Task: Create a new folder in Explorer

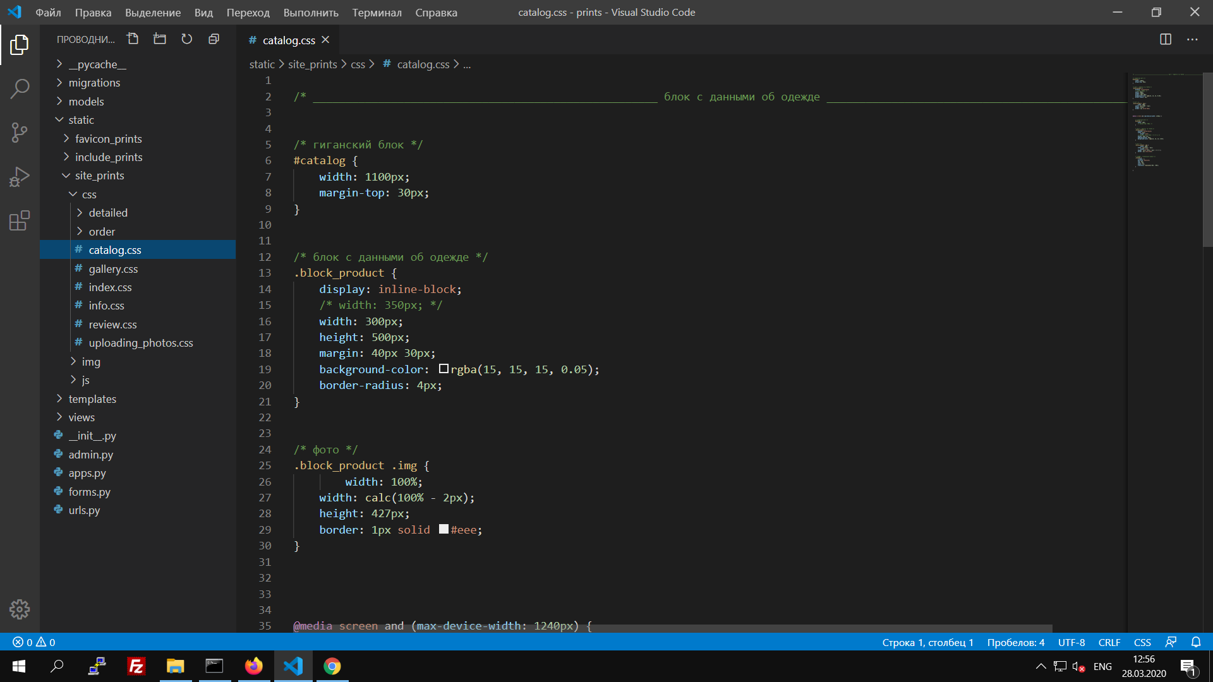Action: click(160, 39)
